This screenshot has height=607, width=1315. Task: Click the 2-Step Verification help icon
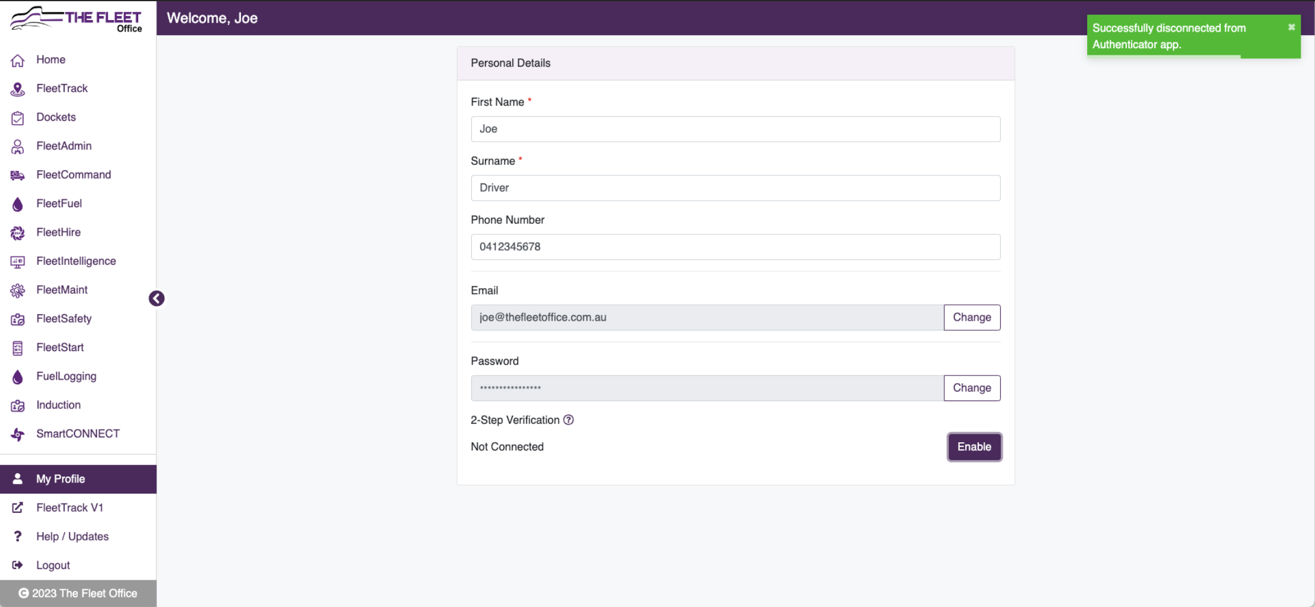point(569,420)
